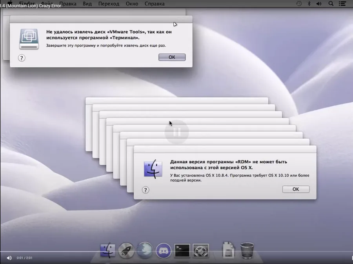This screenshot has height=264, width=353.
Task: Select the rearmost stacked dialog's title bar
Action: click(177, 101)
